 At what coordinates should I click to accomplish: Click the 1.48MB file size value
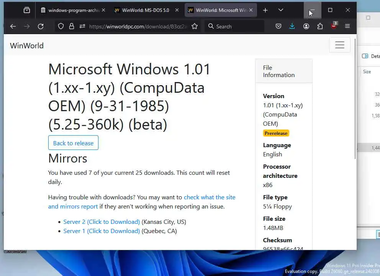(273, 228)
